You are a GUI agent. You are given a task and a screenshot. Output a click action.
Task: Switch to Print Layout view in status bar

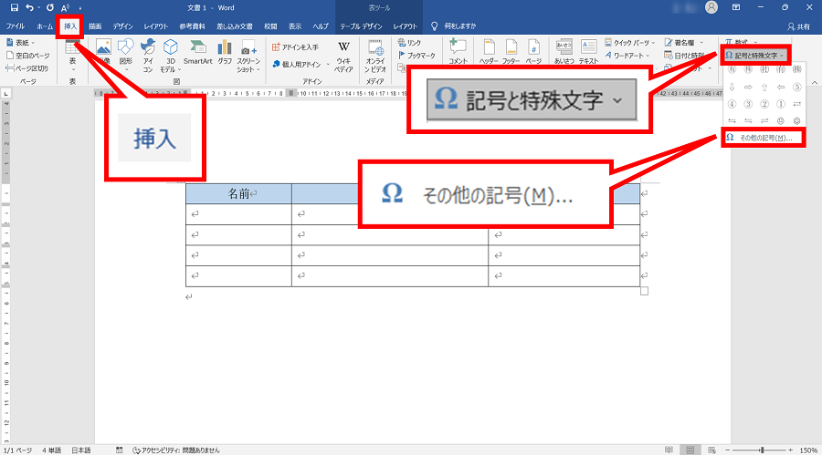690,450
